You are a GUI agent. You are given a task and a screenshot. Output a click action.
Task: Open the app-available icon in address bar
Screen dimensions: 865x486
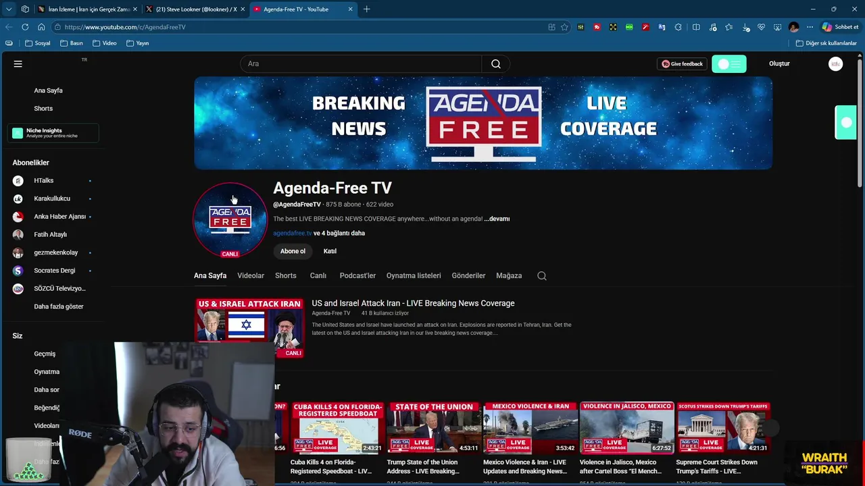[x=551, y=27]
